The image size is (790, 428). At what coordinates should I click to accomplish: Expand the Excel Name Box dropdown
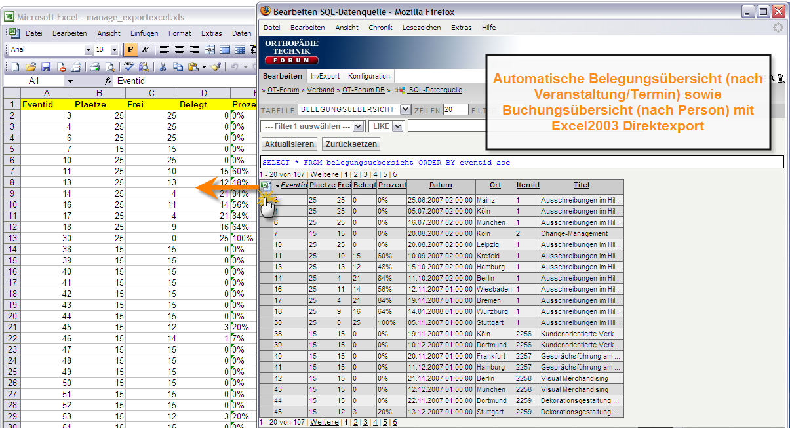(x=70, y=81)
